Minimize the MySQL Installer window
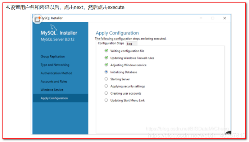The image size is (249, 142). (x=201, y=18)
